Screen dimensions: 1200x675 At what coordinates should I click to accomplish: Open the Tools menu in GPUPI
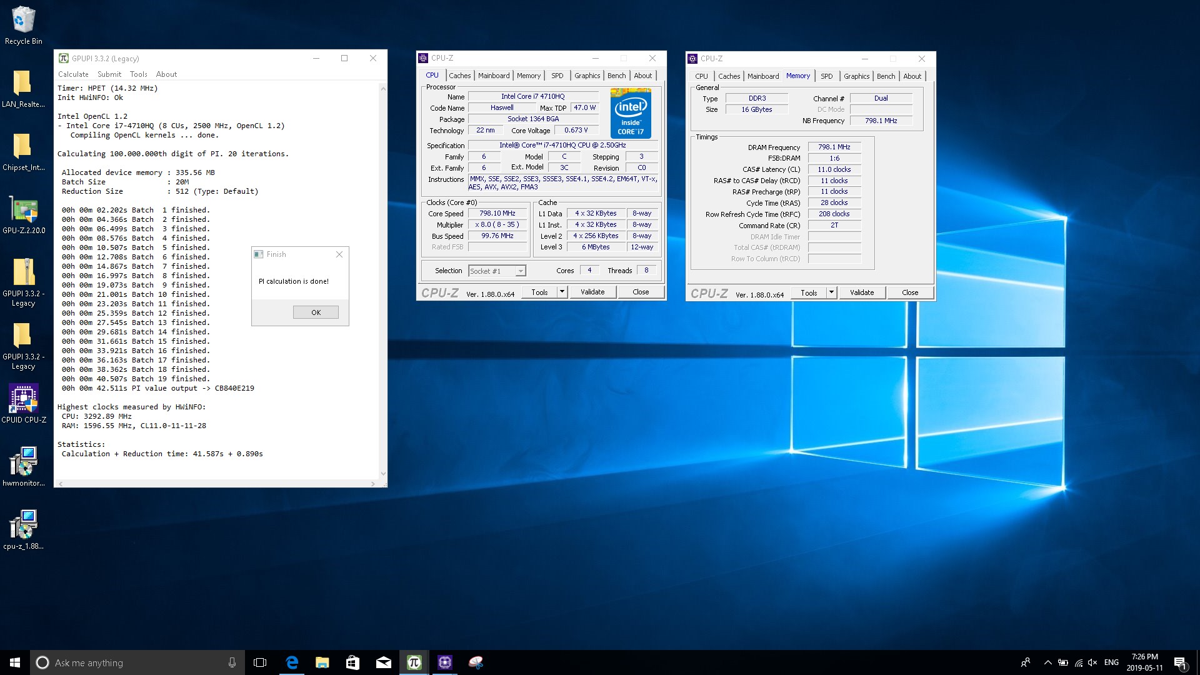point(139,74)
